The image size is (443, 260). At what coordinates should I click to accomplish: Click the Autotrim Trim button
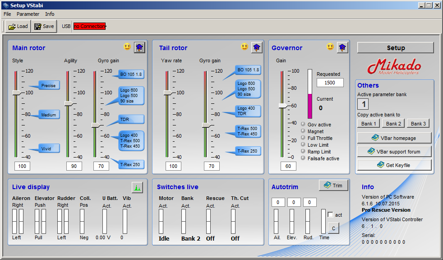tap(334, 186)
